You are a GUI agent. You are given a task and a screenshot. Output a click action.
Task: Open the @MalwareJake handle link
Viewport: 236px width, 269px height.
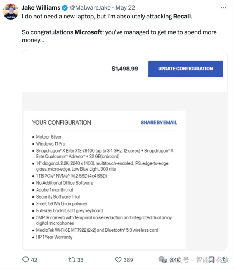90,8
